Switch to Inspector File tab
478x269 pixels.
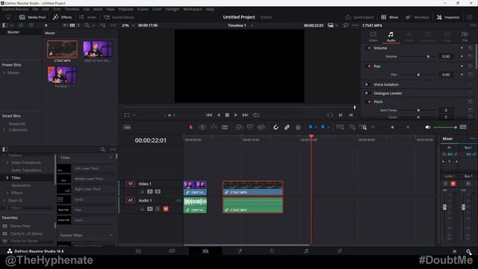coord(465,37)
